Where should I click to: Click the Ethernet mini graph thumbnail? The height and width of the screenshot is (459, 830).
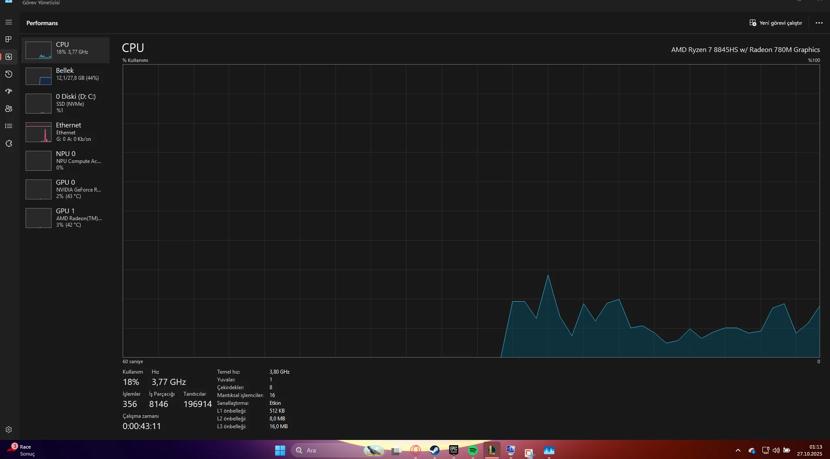pos(39,132)
